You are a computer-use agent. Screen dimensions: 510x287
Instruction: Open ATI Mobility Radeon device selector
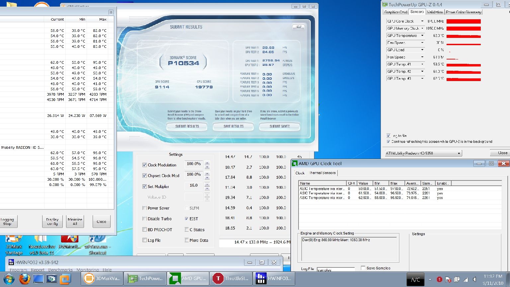coord(423,153)
